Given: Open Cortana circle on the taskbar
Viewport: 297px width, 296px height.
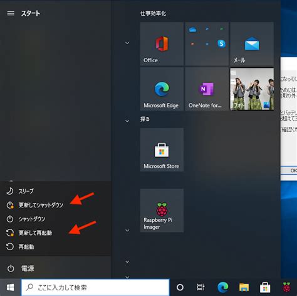Looking at the screenshot, I should [x=180, y=287].
